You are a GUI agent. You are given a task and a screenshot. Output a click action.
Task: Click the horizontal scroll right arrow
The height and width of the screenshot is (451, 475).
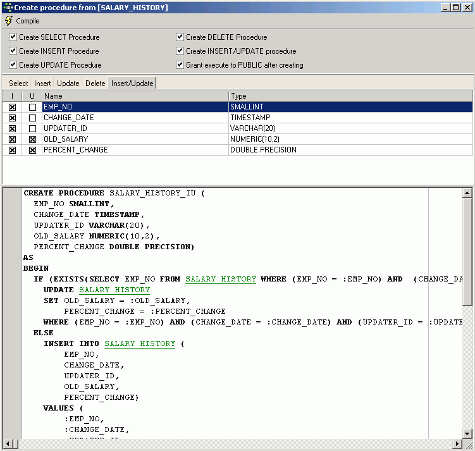457,444
